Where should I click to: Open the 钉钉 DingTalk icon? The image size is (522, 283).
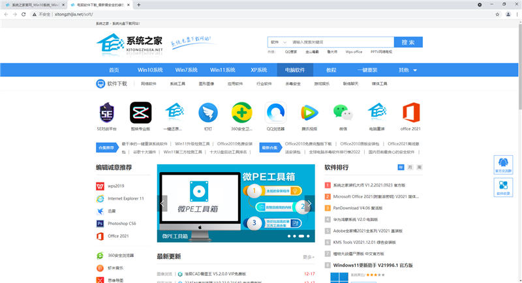[x=208, y=112]
